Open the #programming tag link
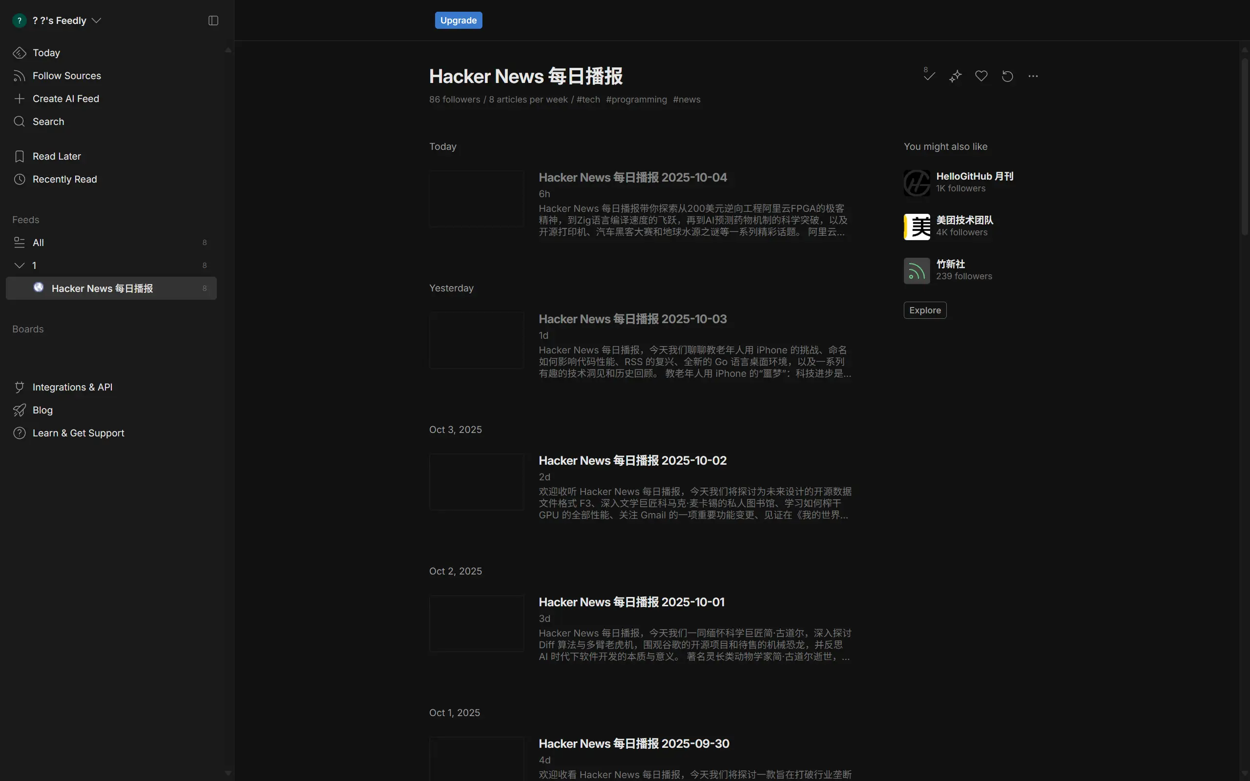Screen dimensions: 1250x781 [x=636, y=99]
